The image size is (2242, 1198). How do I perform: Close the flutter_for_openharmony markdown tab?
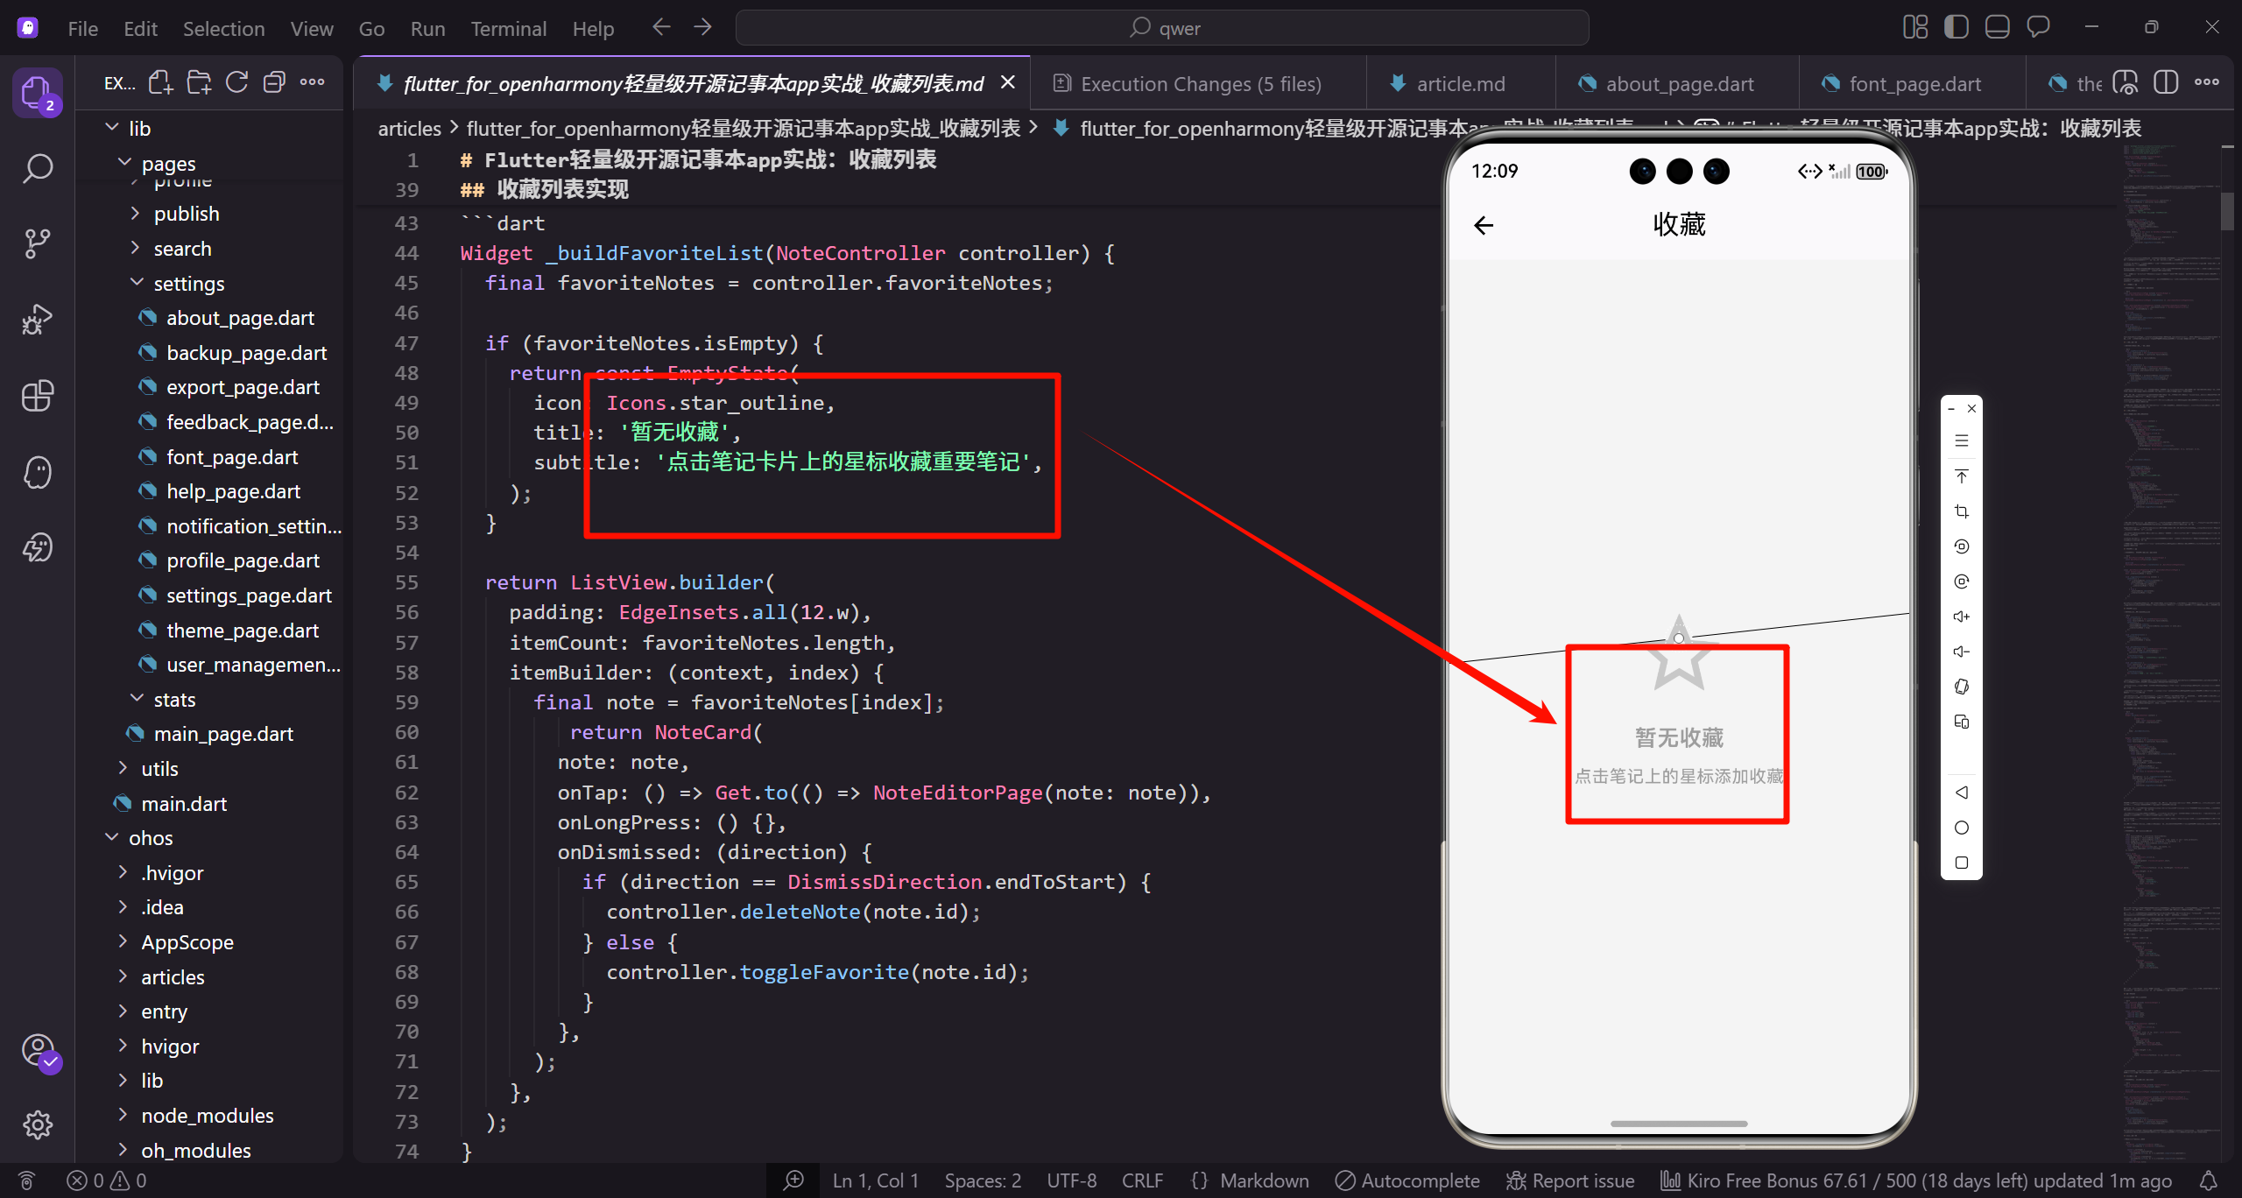tap(1008, 82)
